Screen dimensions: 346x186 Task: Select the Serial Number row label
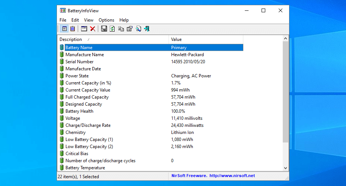coord(80,61)
